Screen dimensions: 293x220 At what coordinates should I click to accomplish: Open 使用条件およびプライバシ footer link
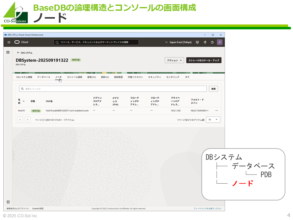18,208
